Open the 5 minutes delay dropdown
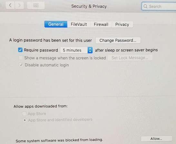The image size is (176, 144). [76, 50]
